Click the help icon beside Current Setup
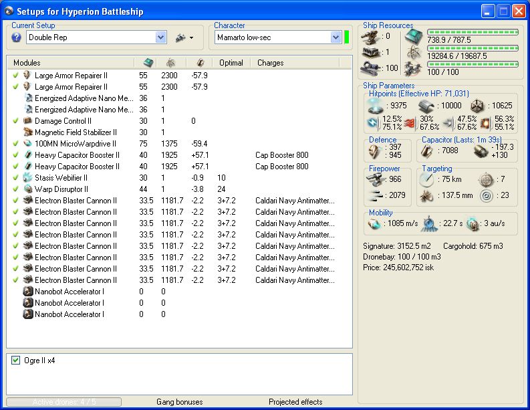Viewport: 530px width, 410px height. click(x=17, y=37)
